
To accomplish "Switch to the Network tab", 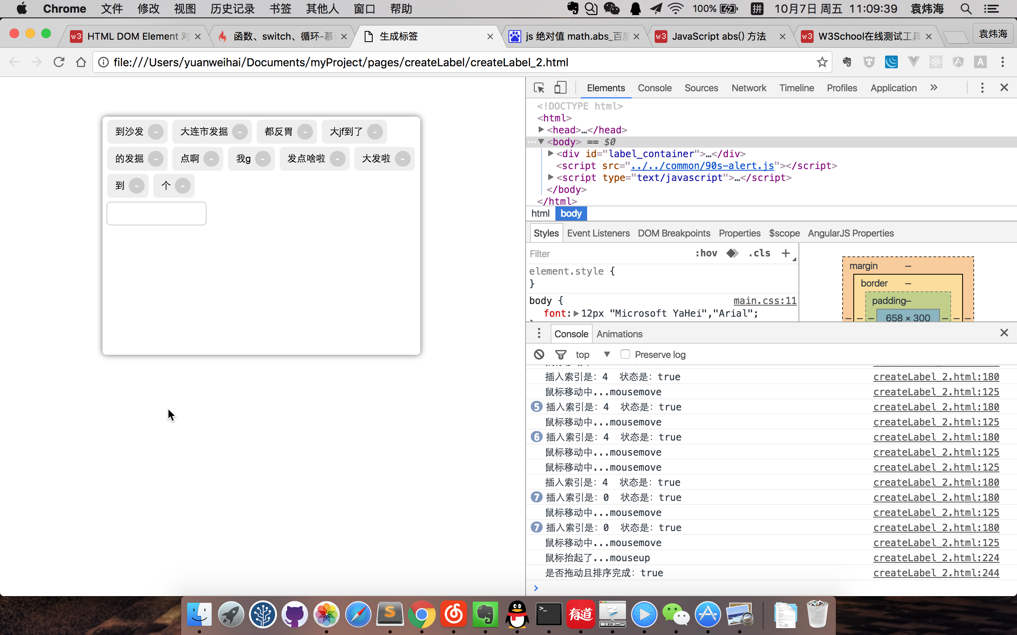I will click(748, 88).
